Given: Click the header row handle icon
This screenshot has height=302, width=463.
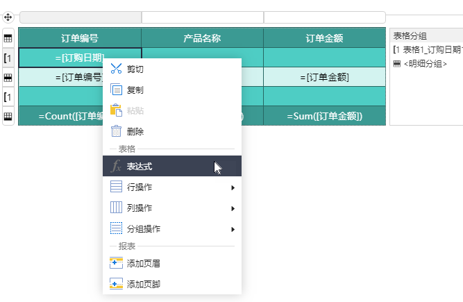Looking at the screenshot, I should click(x=8, y=38).
